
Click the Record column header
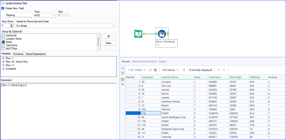pyautogui.click(x=133, y=77)
